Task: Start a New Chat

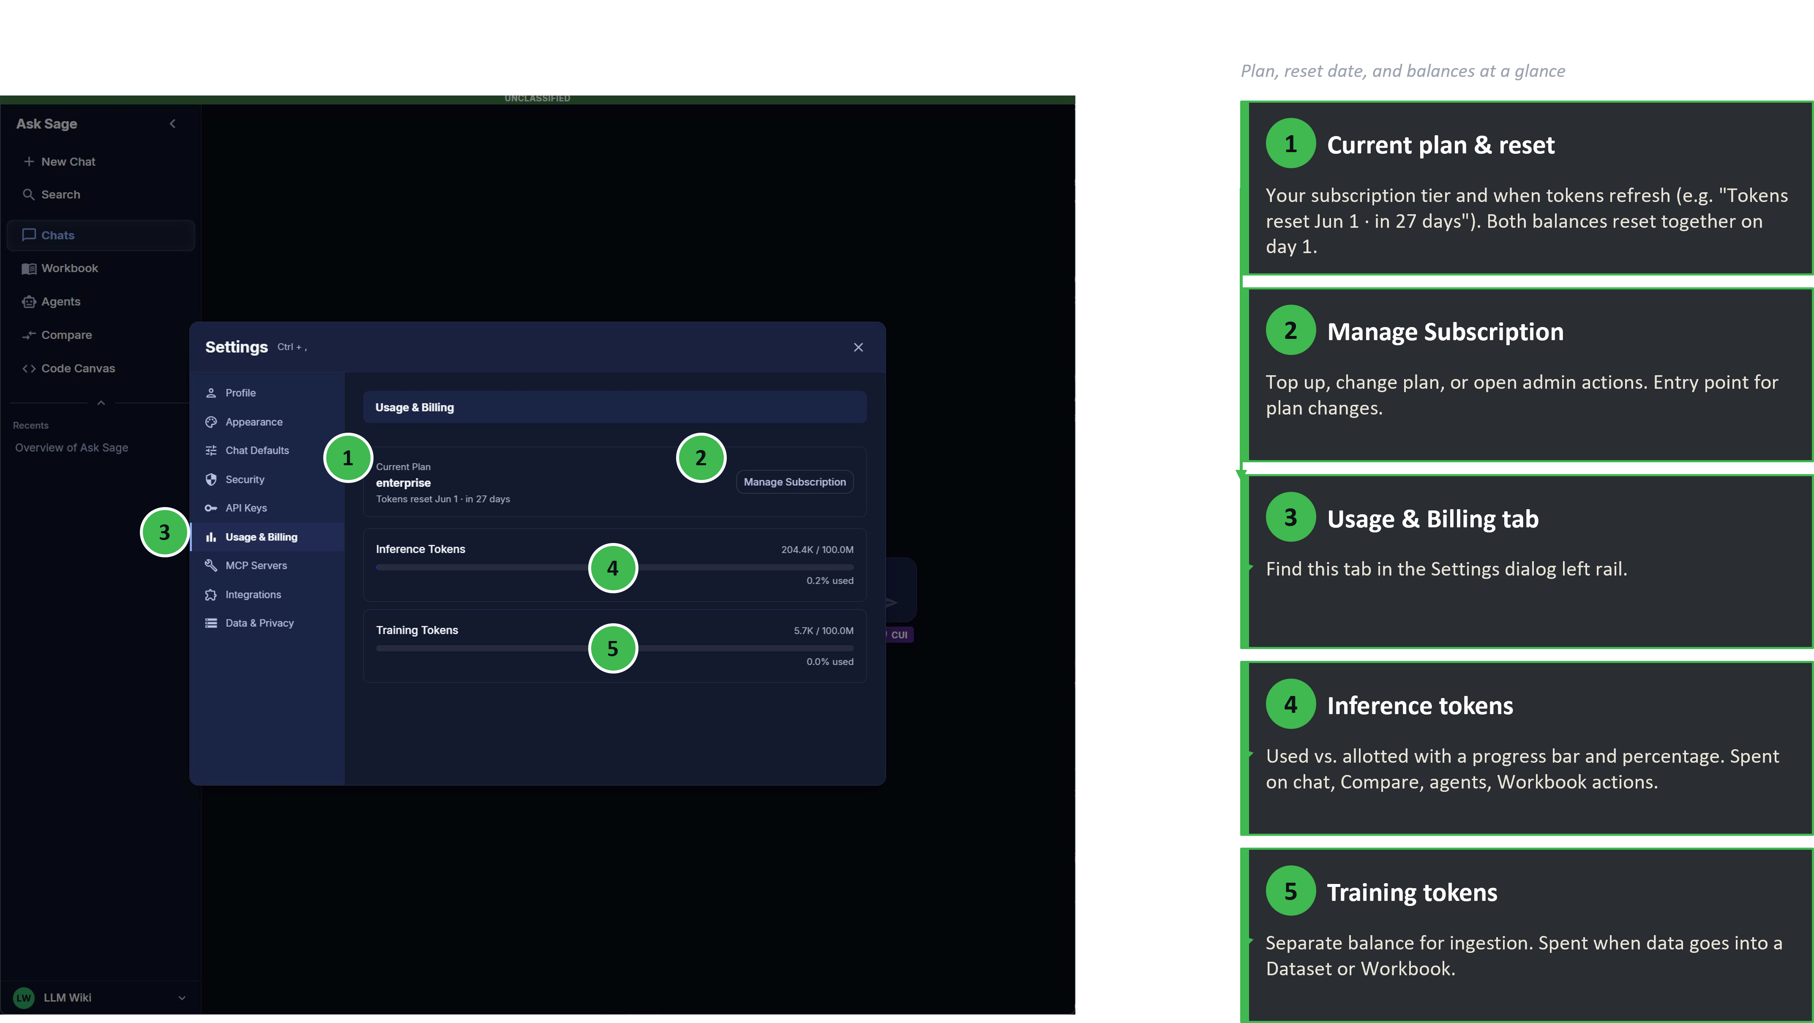Action: click(x=101, y=161)
